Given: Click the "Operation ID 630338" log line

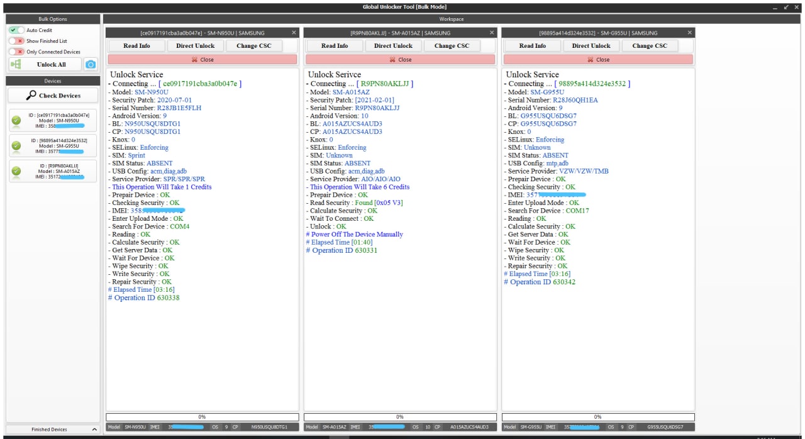Looking at the screenshot, I should point(144,297).
